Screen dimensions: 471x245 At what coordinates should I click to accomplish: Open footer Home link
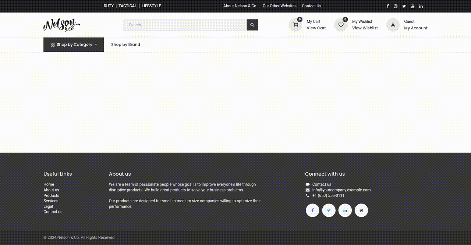pos(49,184)
